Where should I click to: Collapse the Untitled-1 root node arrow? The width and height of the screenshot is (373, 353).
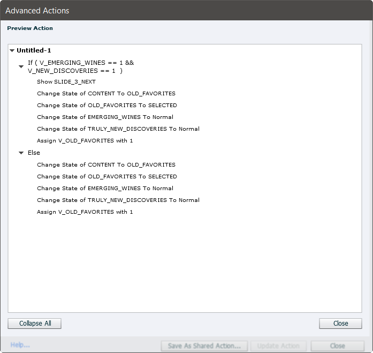point(12,51)
